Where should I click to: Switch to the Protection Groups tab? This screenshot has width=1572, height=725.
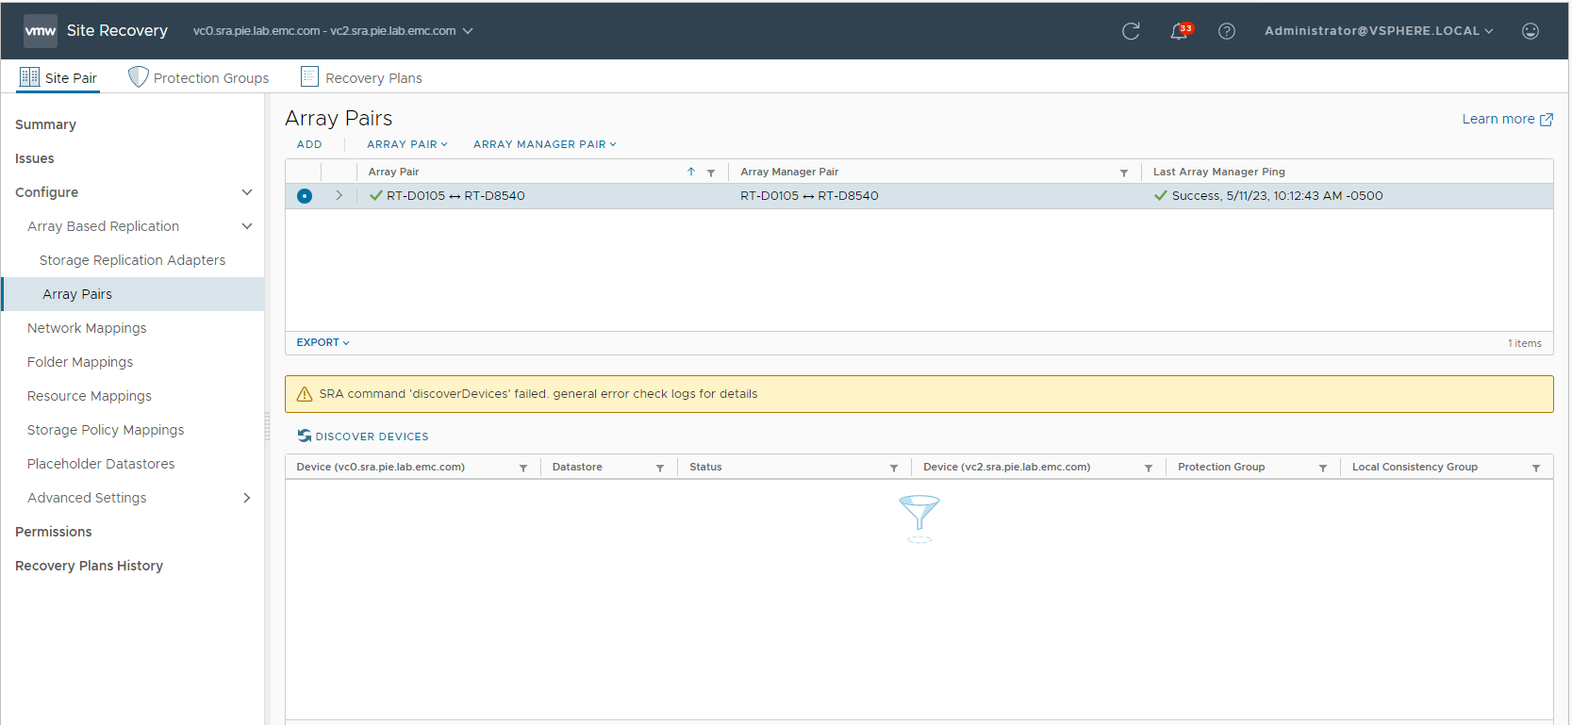coord(199,77)
